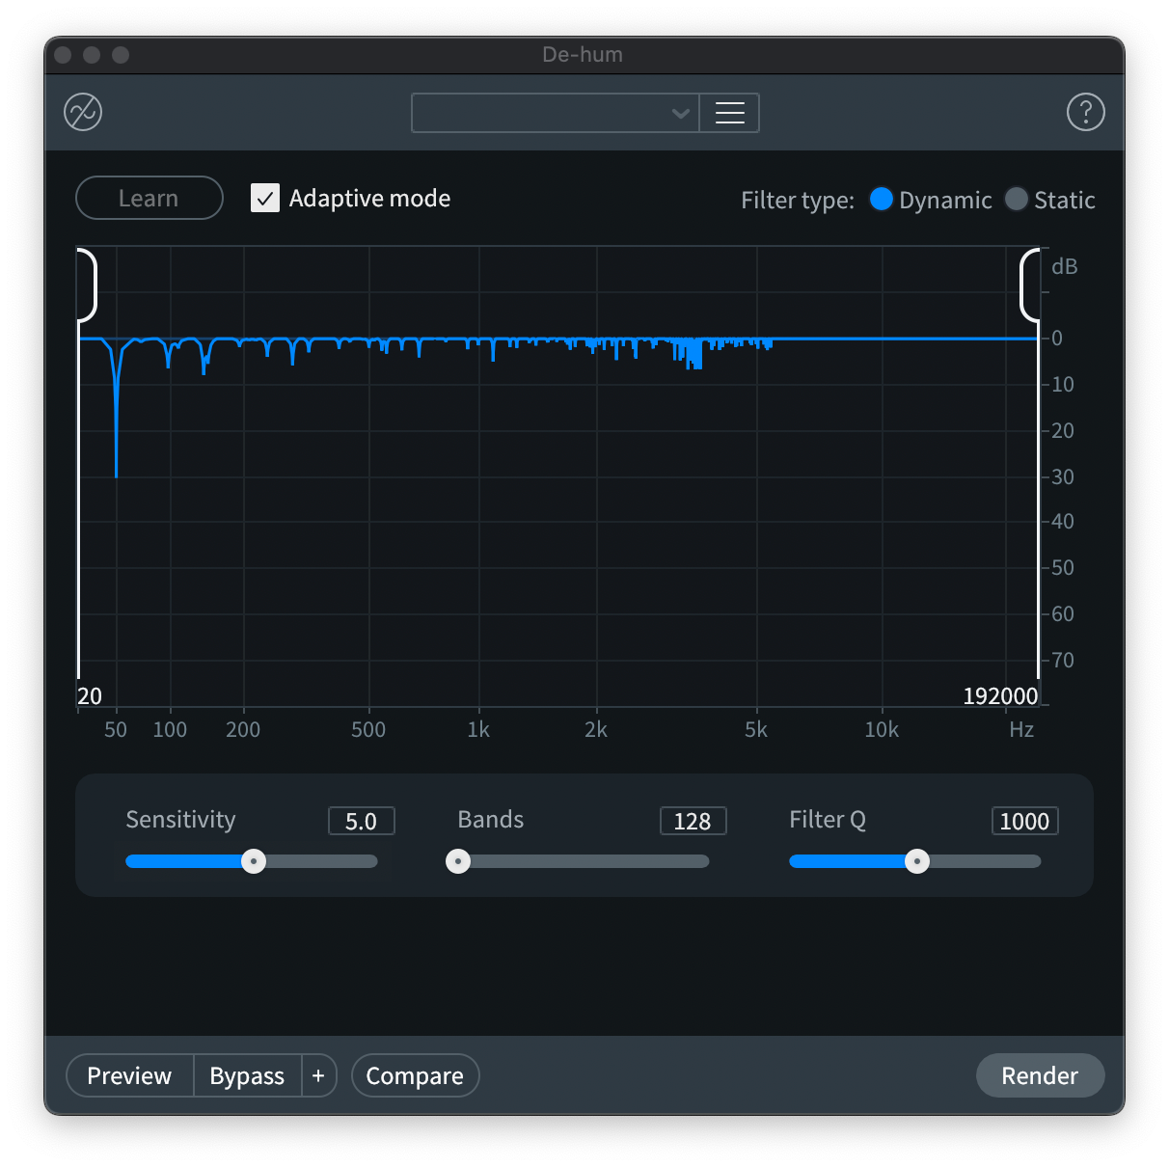This screenshot has height=1167, width=1169.
Task: Click the Sensitivity slider handle
Action: (254, 861)
